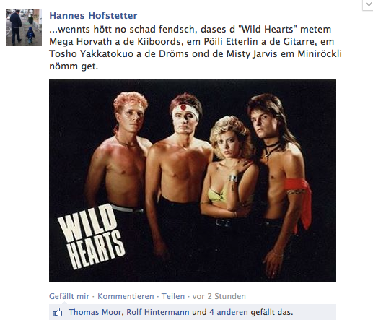Open Rolf Hintermann's profile from likes
373x320 pixels.
158,312
